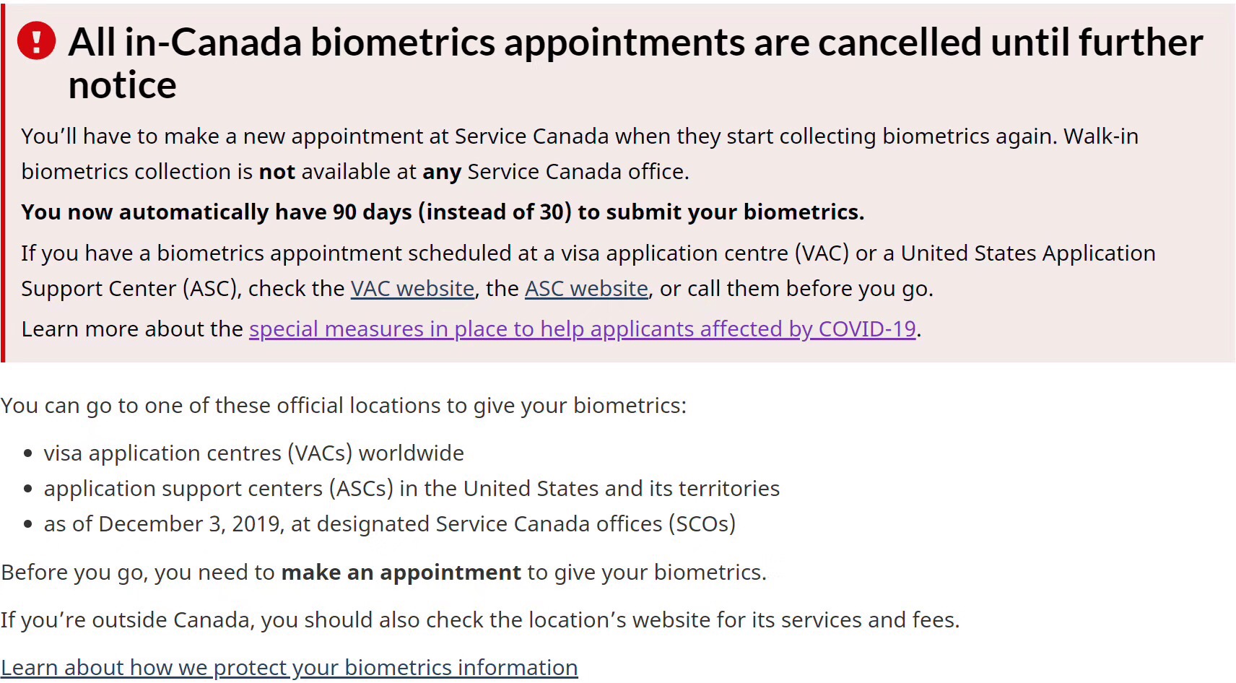
Task: Click the application support centers (ASCs) bullet item
Action: (x=412, y=489)
